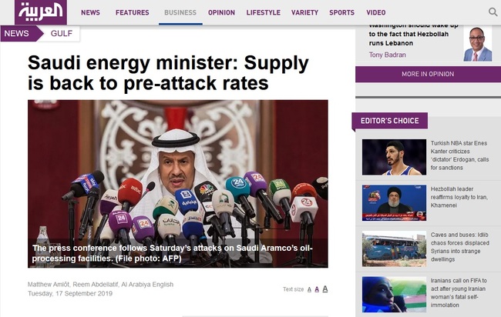Open the search magnifier icon
Image resolution: width=501 pixels, height=317 pixels.
tap(493, 12)
